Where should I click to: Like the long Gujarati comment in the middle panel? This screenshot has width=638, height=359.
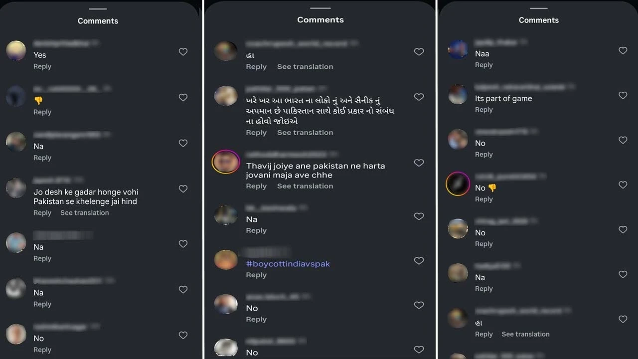[419, 97]
